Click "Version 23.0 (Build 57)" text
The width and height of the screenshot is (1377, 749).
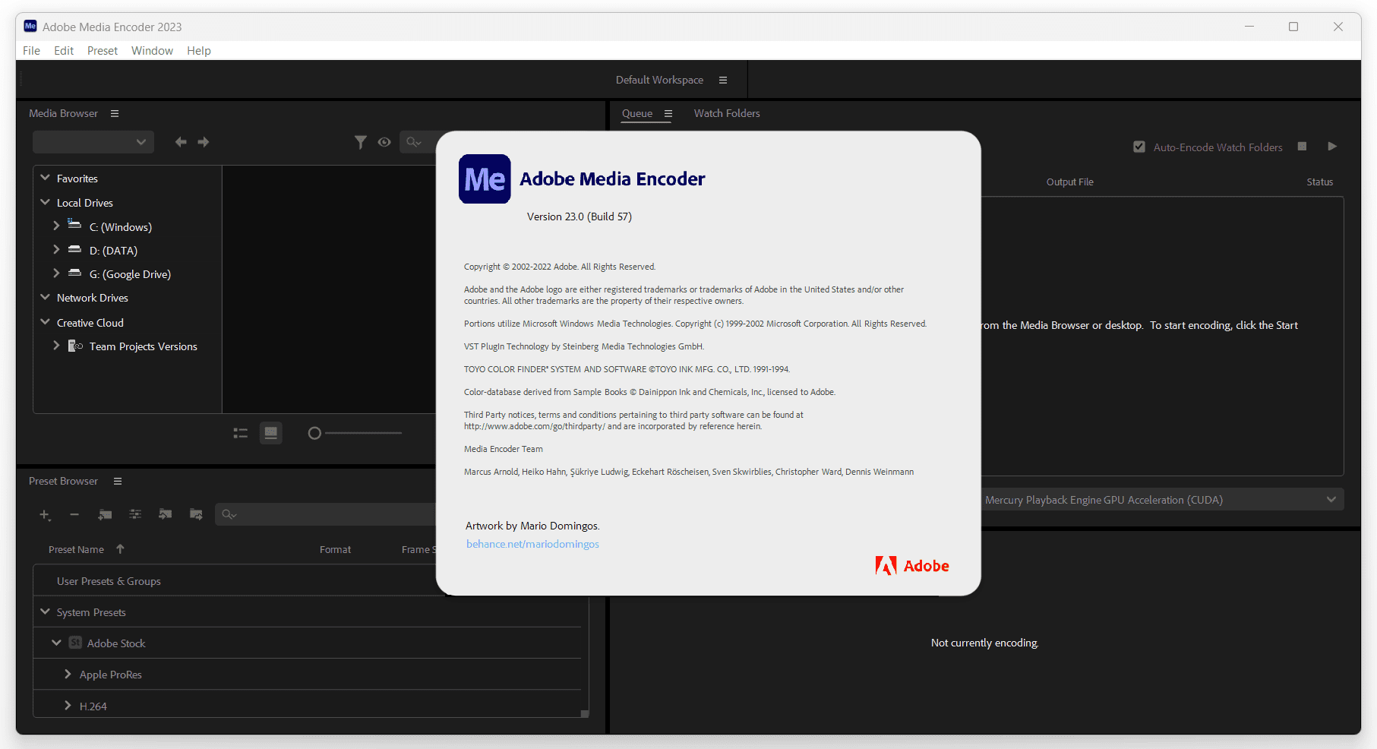point(580,216)
